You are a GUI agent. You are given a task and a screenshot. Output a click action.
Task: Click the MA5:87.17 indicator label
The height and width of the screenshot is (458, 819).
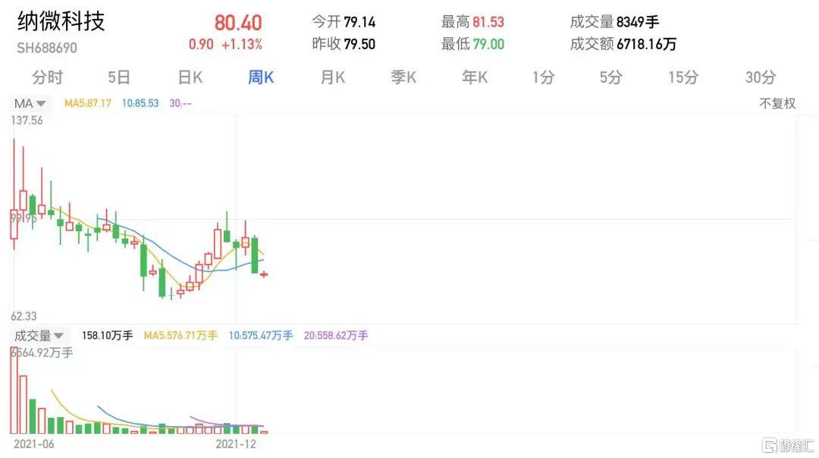[88, 103]
